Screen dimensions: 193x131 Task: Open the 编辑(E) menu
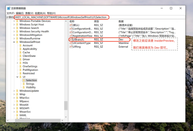(x=20, y=13)
